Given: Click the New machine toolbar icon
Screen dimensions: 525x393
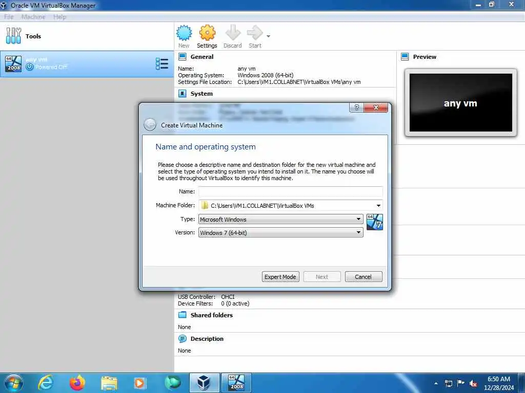Looking at the screenshot, I should (x=184, y=33).
